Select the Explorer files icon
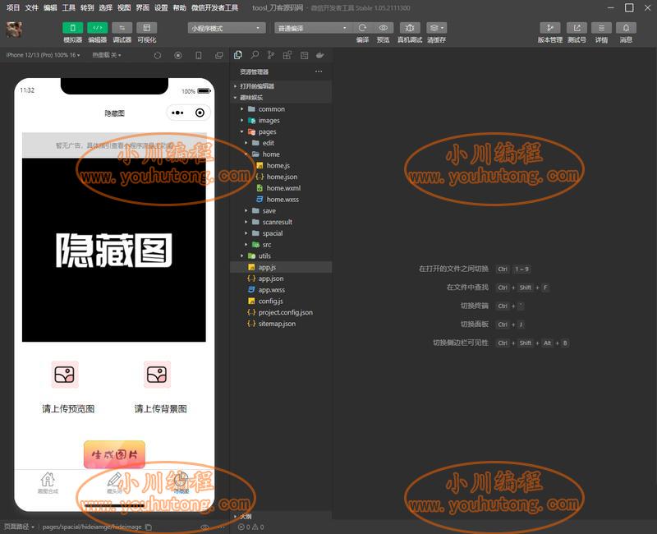The image size is (657, 534). [x=238, y=55]
